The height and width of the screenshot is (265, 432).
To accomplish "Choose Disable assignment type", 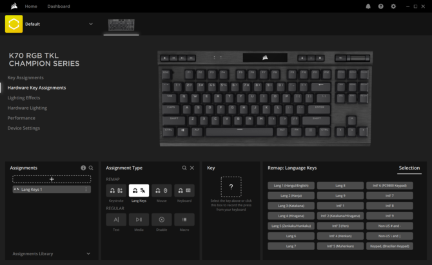I will coord(161,220).
